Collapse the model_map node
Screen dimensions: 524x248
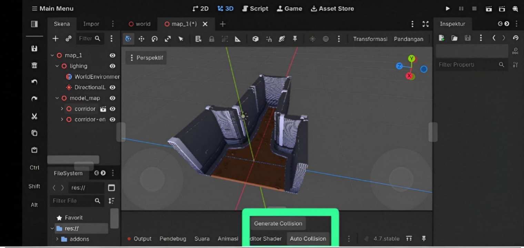(x=57, y=98)
